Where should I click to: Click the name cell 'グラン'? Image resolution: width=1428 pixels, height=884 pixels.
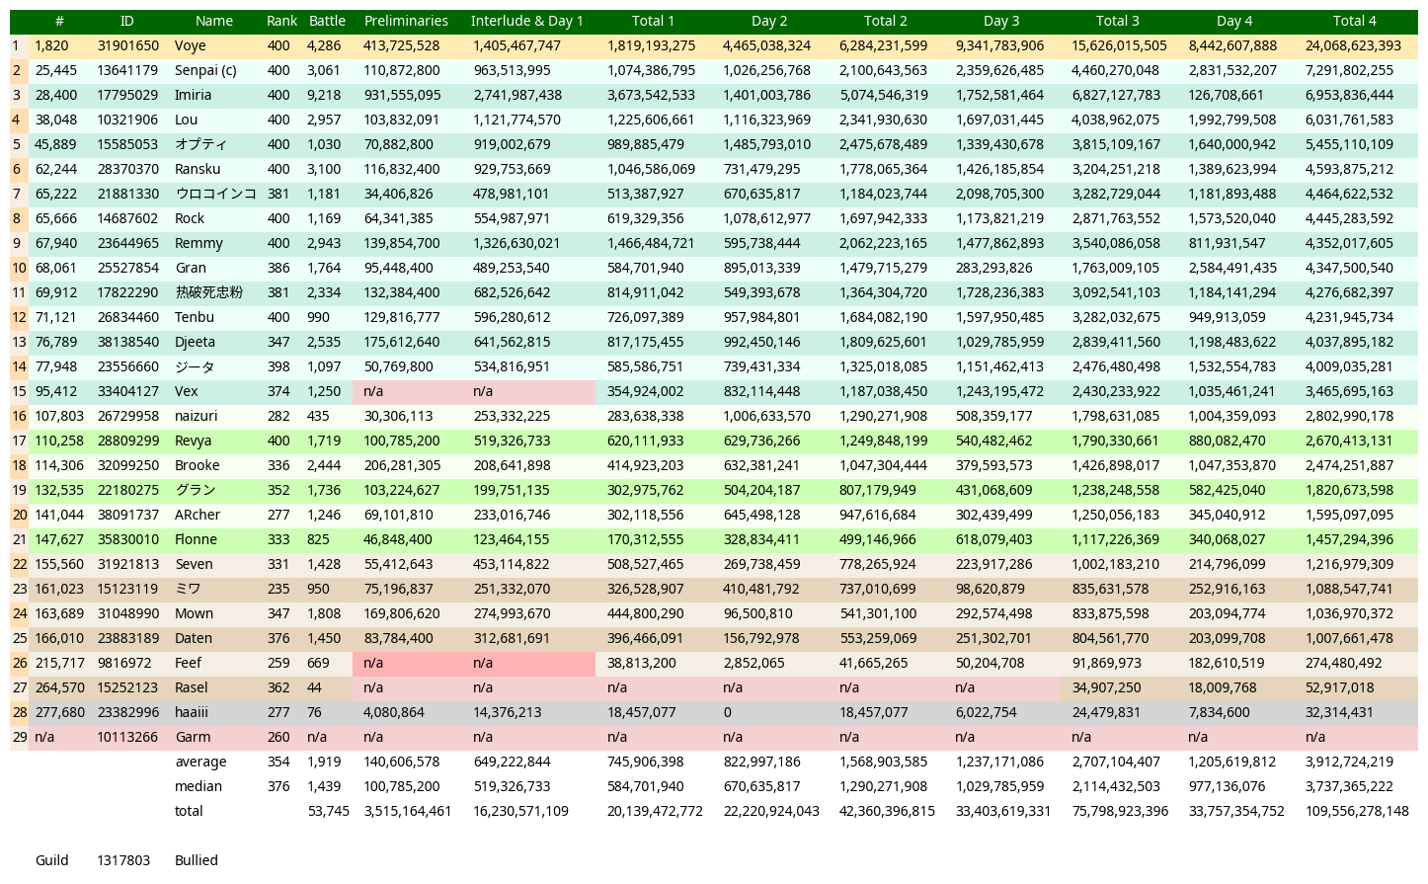[x=195, y=490]
